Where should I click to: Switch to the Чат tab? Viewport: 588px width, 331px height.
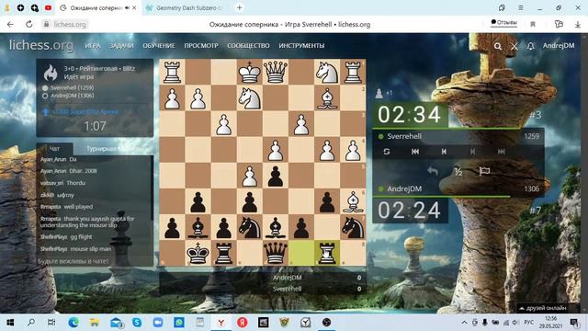coord(54,149)
